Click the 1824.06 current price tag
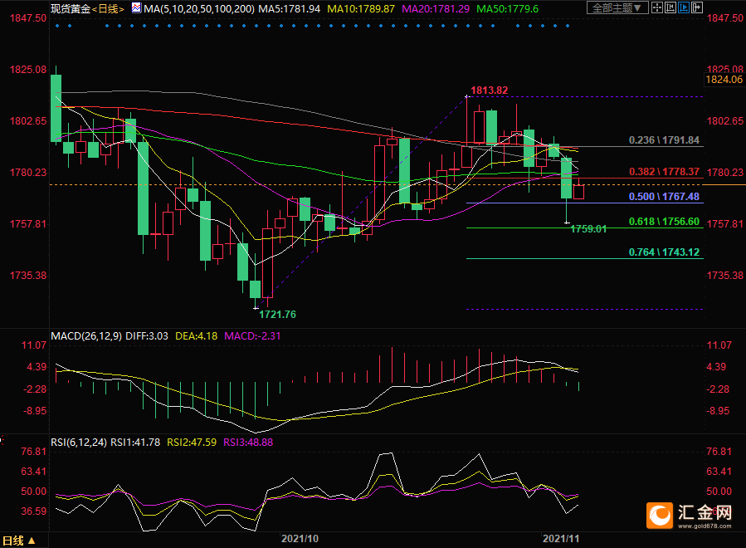Viewport: 746px width, 548px height. click(x=723, y=80)
